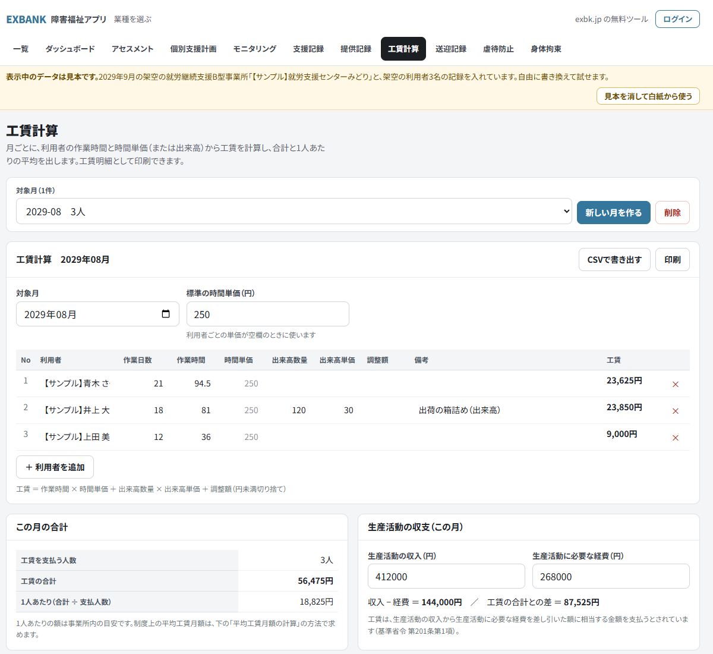
Task: Go to 提供記録 tab
Action: click(356, 49)
